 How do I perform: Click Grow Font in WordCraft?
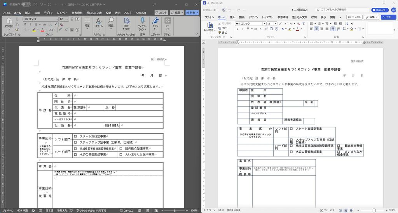coord(281,24)
